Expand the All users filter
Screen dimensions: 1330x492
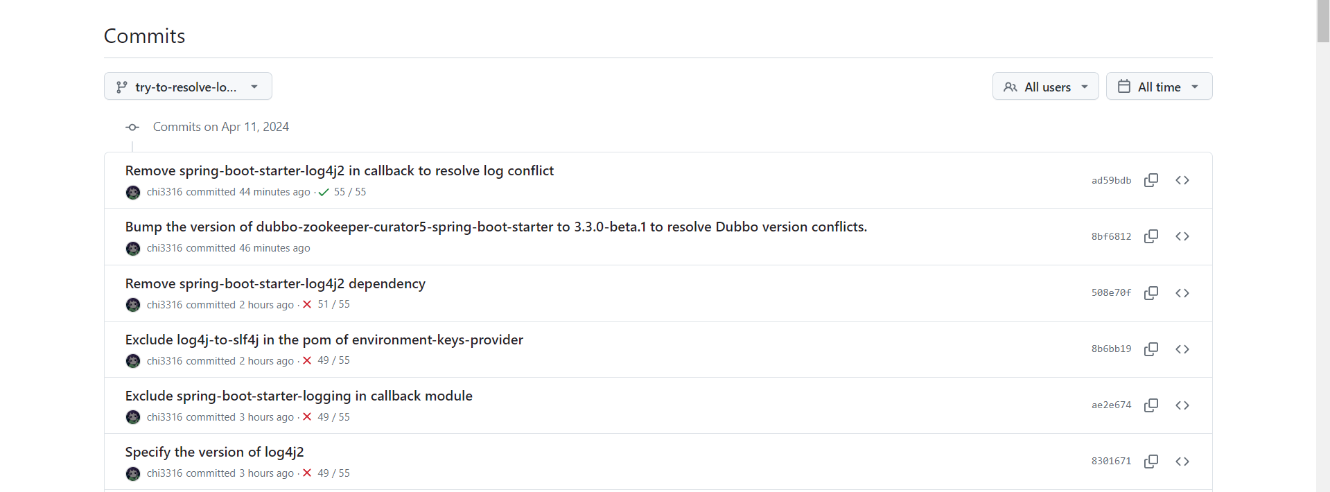1045,87
